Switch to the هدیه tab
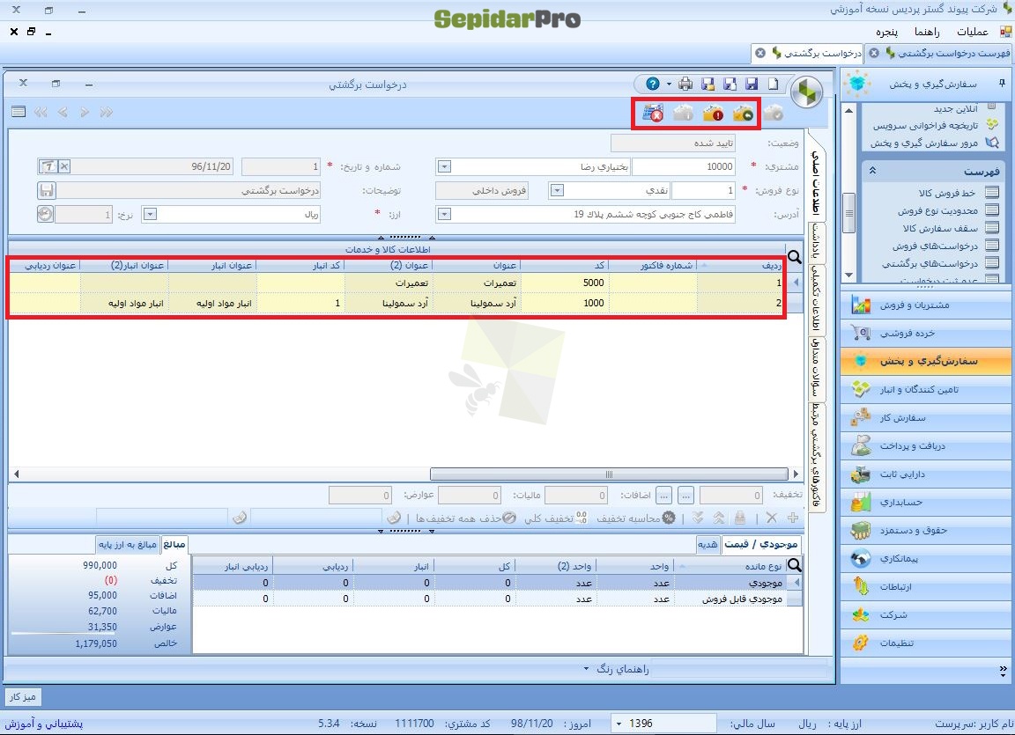The width and height of the screenshot is (1015, 735). tap(708, 544)
